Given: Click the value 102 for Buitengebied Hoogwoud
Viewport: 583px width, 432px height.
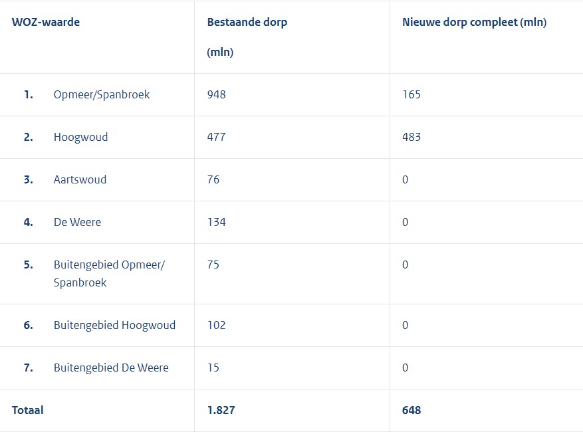Looking at the screenshot, I should [217, 325].
